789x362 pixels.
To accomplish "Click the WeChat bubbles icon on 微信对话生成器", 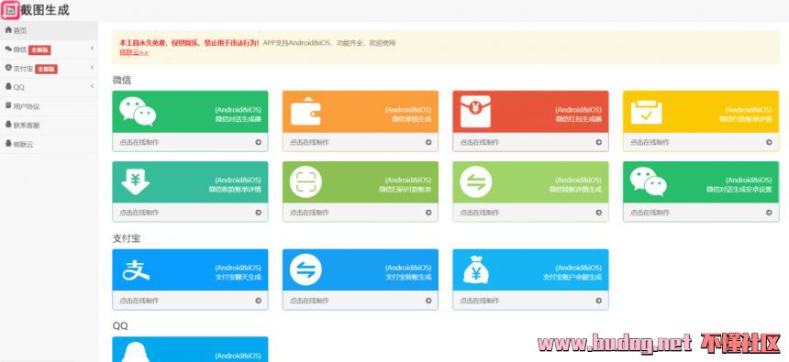I will pos(138,111).
